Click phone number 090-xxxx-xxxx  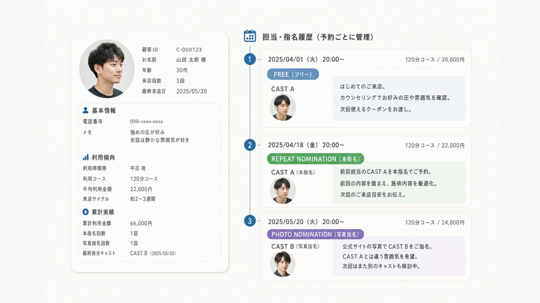click(147, 121)
